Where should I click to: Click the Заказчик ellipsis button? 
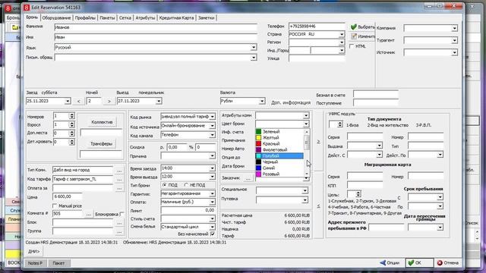tap(248, 178)
